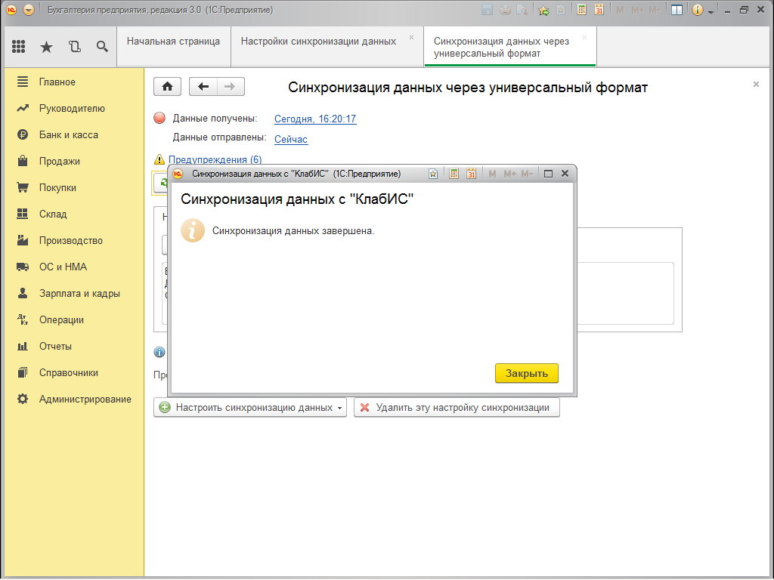Image resolution: width=774 pixels, height=580 pixels.
Task: Close the Синхронизация данных через универсальный формат tab
Action: (584, 38)
